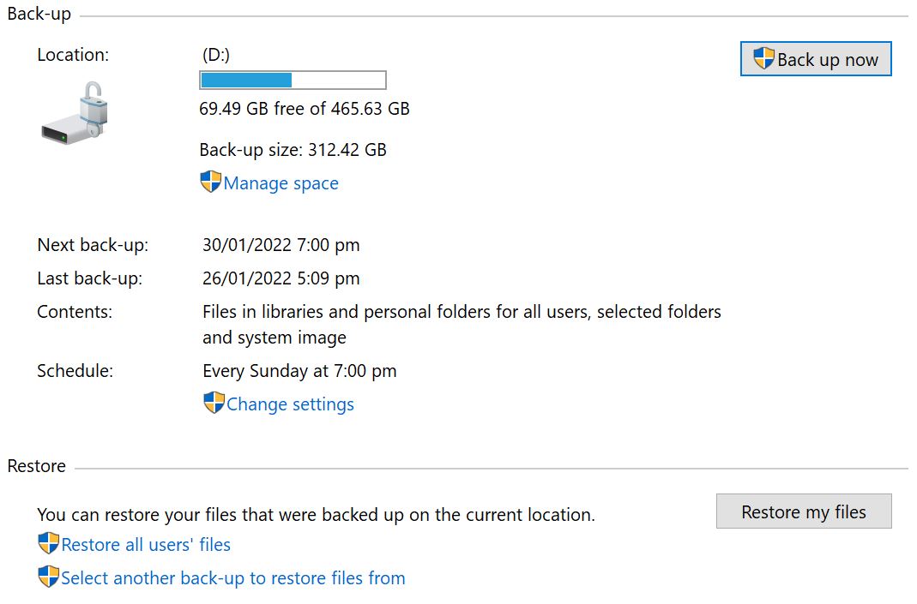Viewport: 917px width, 604px height.
Task: Click the Restore section heading
Action: click(x=37, y=466)
